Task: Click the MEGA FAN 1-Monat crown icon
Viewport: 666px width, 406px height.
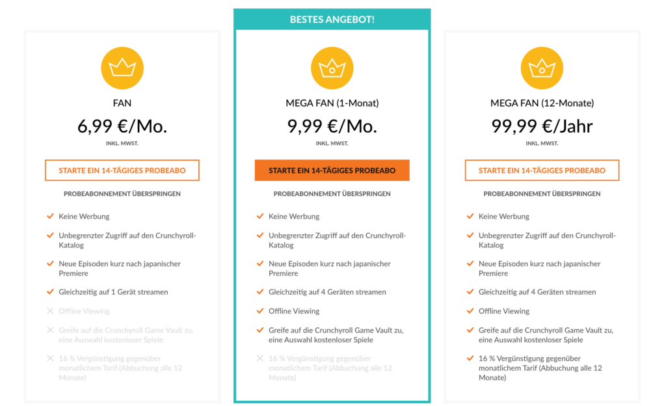Action: [x=332, y=68]
